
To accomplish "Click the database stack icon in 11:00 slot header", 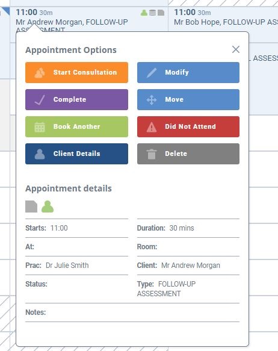I will tap(152, 13).
